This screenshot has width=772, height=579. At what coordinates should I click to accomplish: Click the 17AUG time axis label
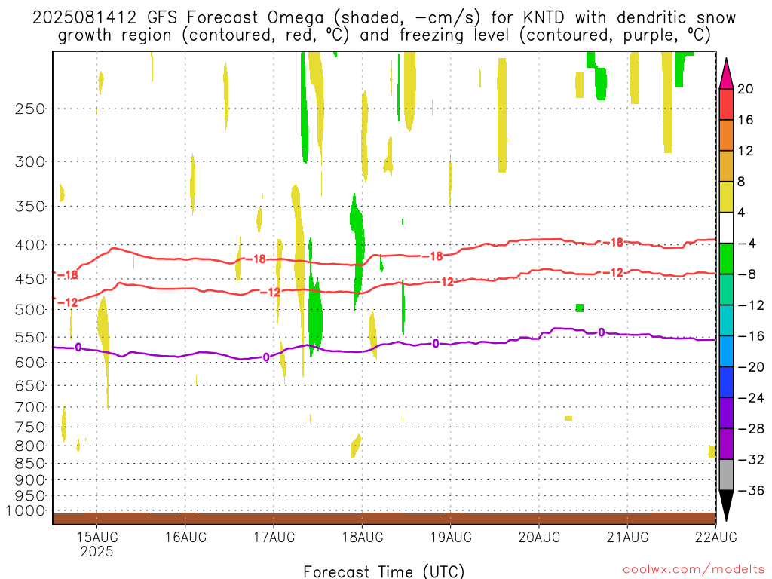pyautogui.click(x=274, y=537)
